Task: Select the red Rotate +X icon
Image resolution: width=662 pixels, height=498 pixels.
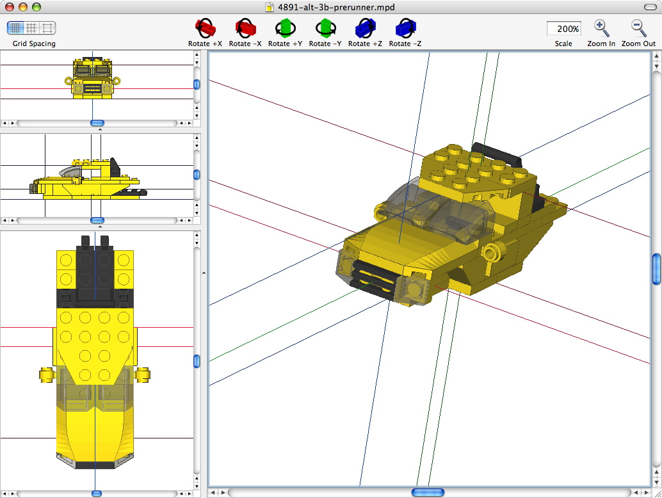Action: [204, 28]
